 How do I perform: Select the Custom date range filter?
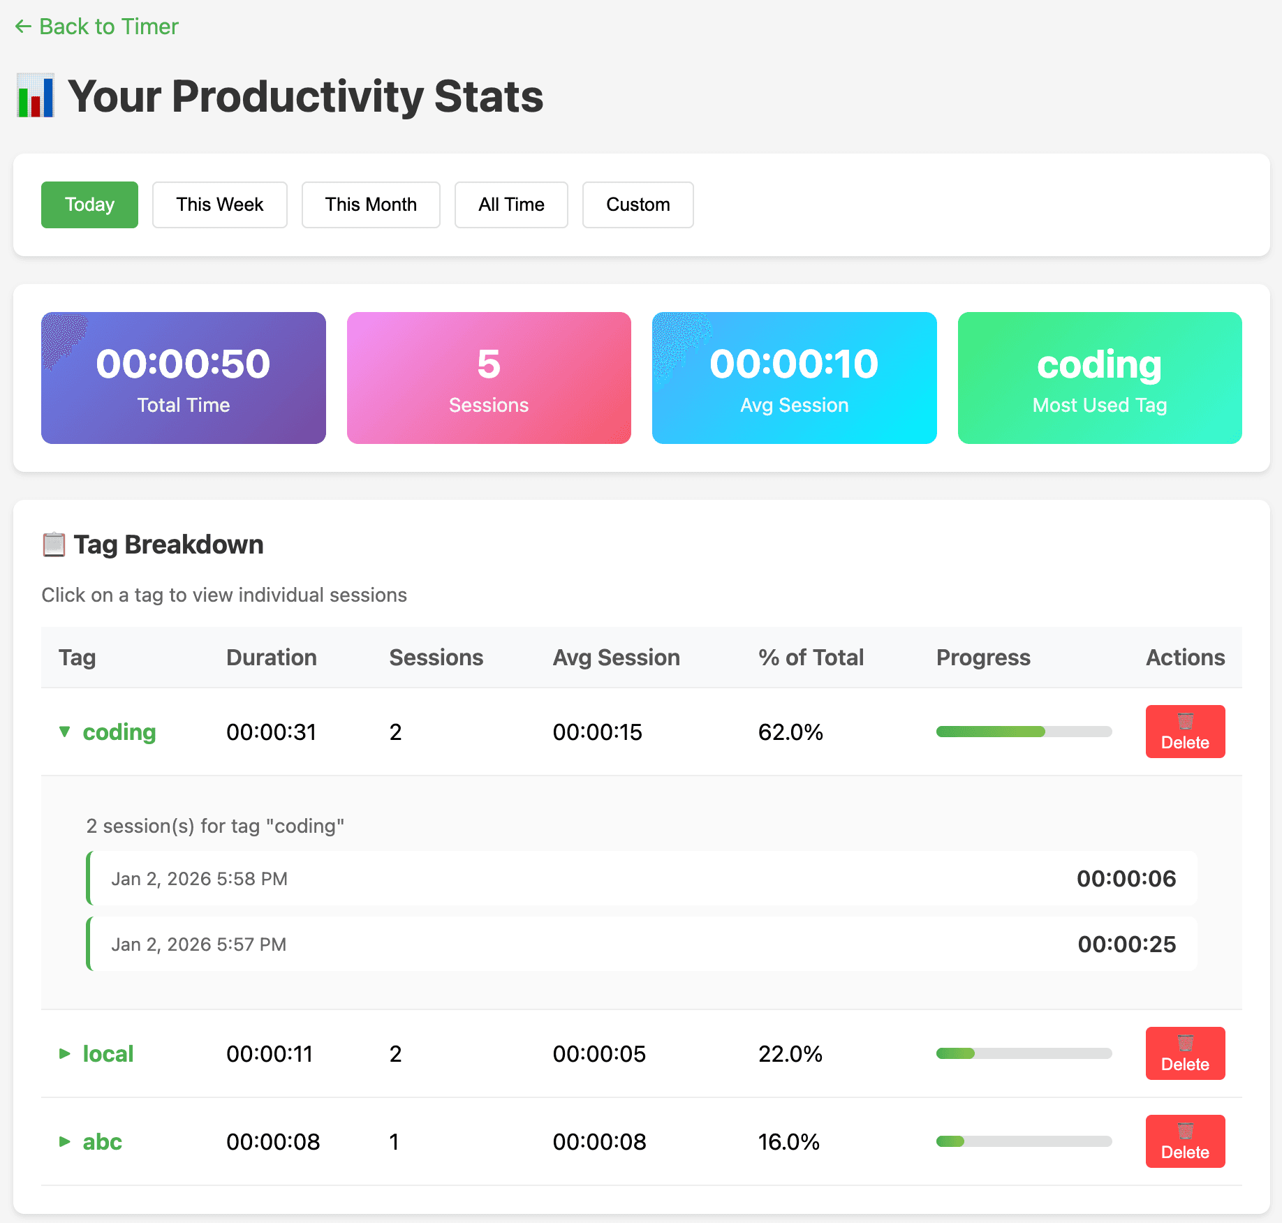click(x=638, y=205)
